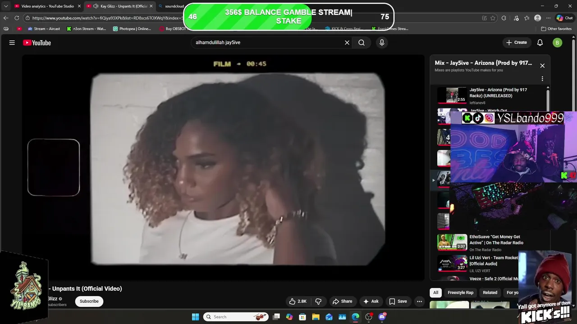Image resolution: width=577 pixels, height=324 pixels.
Task: Ask about this video
Action: click(x=371, y=301)
